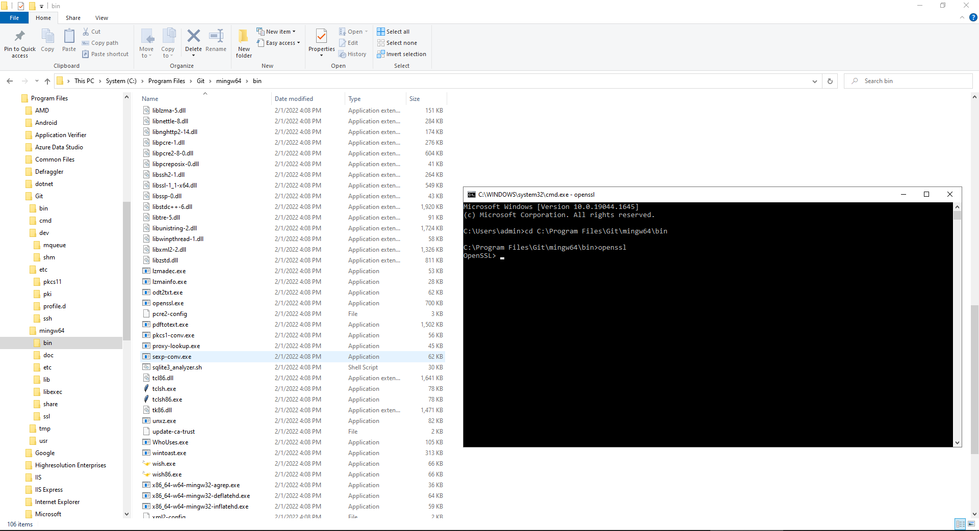The height and width of the screenshot is (531, 979).
Task: Open the Move to command
Action: point(146,43)
